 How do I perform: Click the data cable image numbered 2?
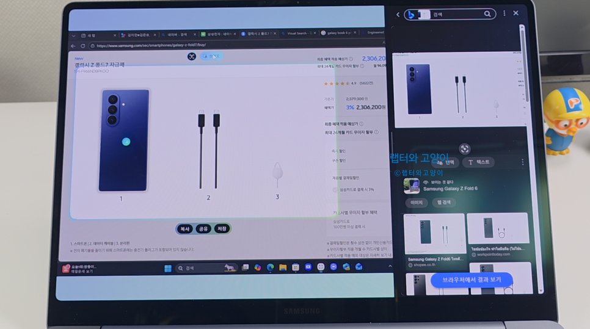point(209,149)
